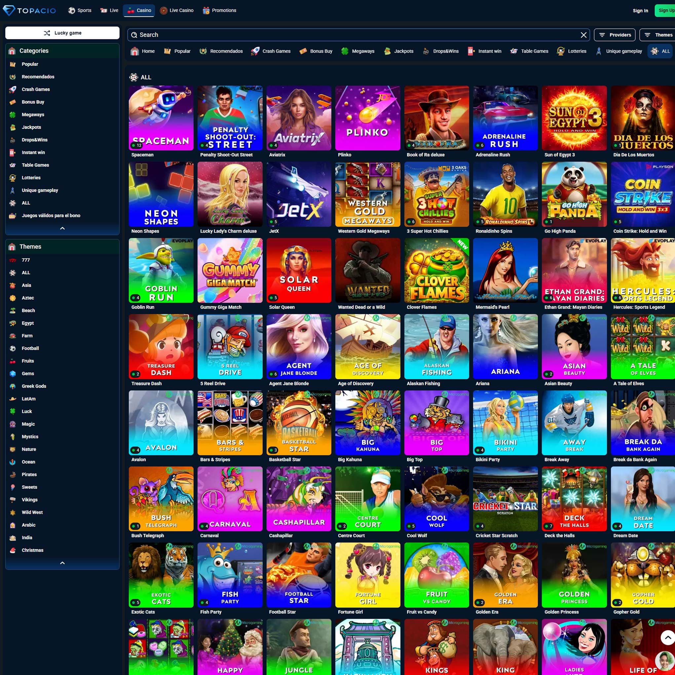Click the 'Cricket Star Scratch' game title
This screenshot has height=675, width=675.
(497, 536)
